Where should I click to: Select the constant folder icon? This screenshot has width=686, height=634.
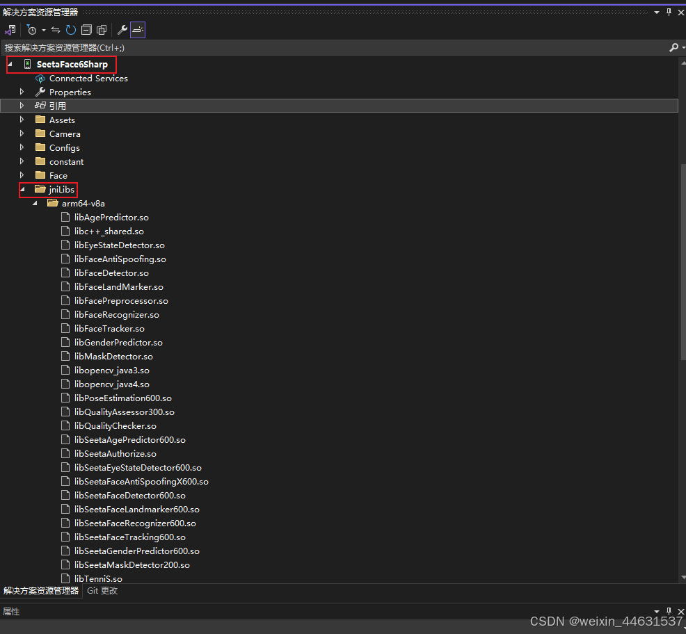point(40,161)
